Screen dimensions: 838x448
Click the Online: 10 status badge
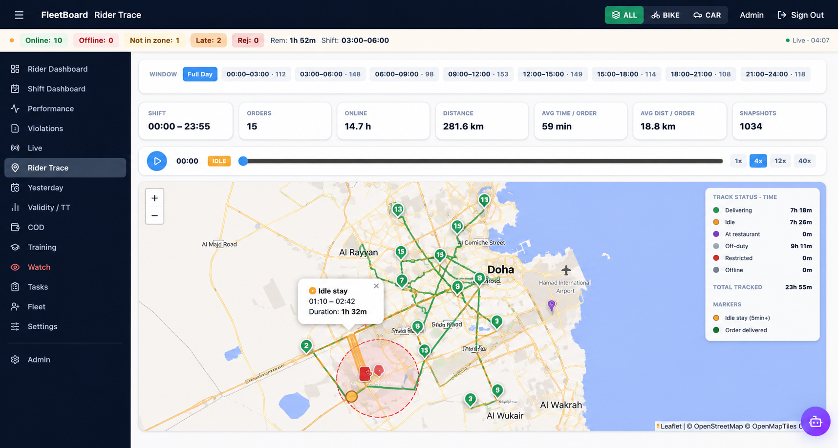(x=43, y=41)
